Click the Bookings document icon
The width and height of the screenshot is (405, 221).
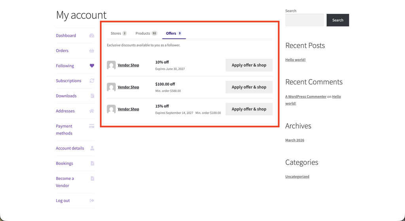[93, 163]
